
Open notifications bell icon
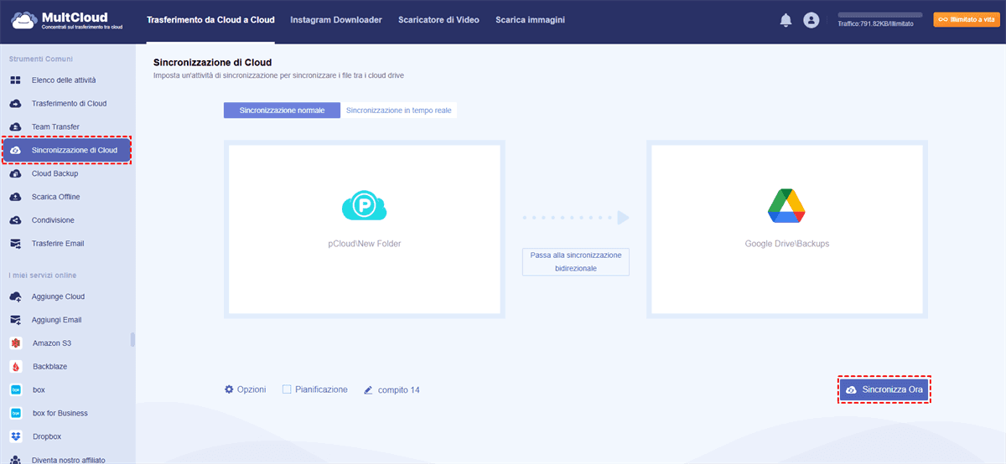[786, 20]
